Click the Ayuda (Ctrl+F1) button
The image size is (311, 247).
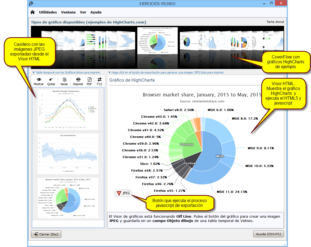[x=268, y=234]
